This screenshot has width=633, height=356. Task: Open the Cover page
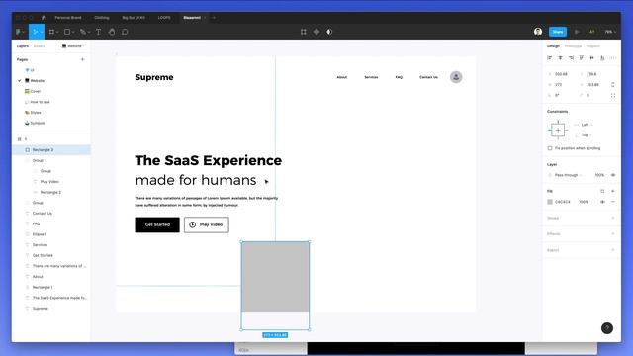(x=36, y=91)
